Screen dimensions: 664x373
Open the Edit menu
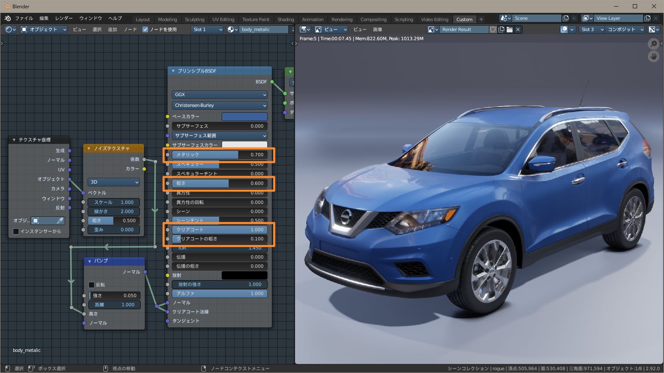pos(44,18)
